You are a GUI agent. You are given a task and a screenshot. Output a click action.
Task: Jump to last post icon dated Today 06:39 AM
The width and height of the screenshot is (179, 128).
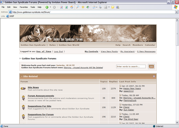tap(120, 95)
